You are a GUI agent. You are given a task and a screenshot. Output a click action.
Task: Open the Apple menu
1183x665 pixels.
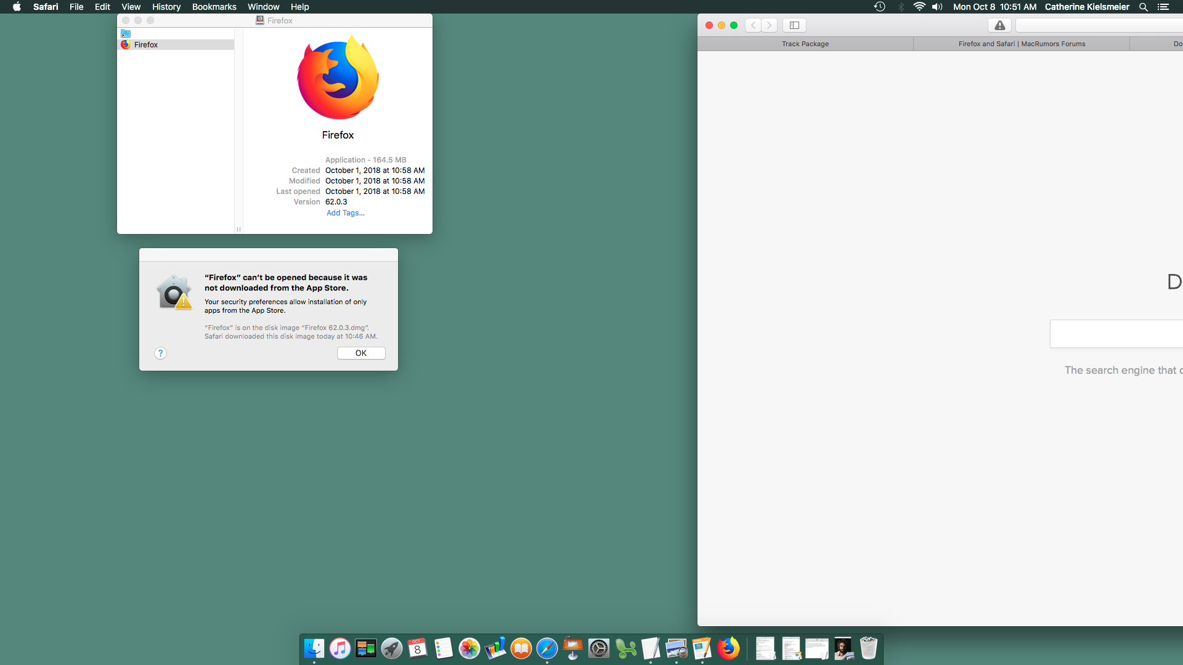[x=17, y=7]
